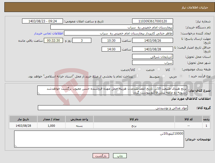215x163 pixels.
Task: Click the announcement date field 1403/08/23 - 09:24
Action: click(x=43, y=21)
